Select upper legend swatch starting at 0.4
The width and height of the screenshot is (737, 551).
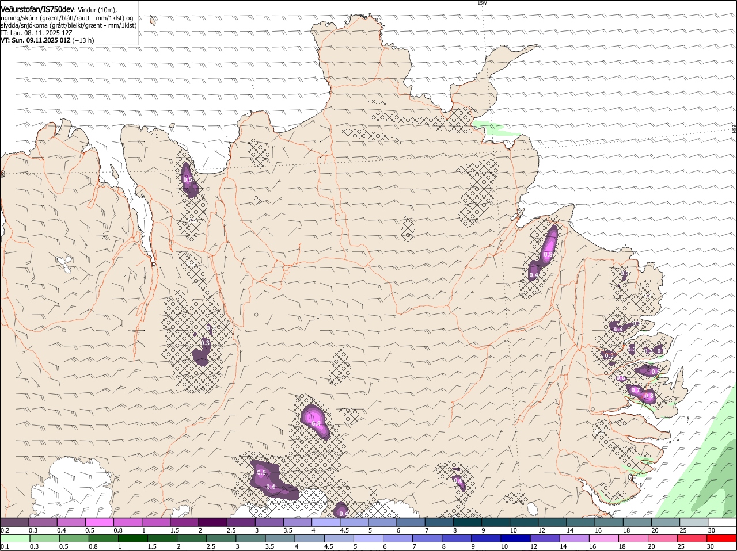click(x=71, y=522)
